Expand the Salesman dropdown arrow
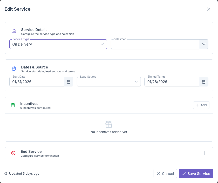The height and width of the screenshot is (183, 218). point(204,44)
